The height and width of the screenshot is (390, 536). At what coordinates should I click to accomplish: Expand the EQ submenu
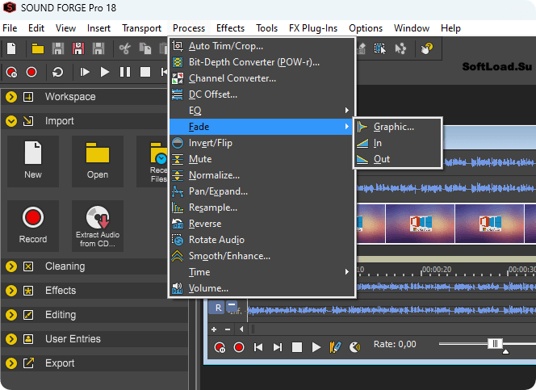pos(262,111)
